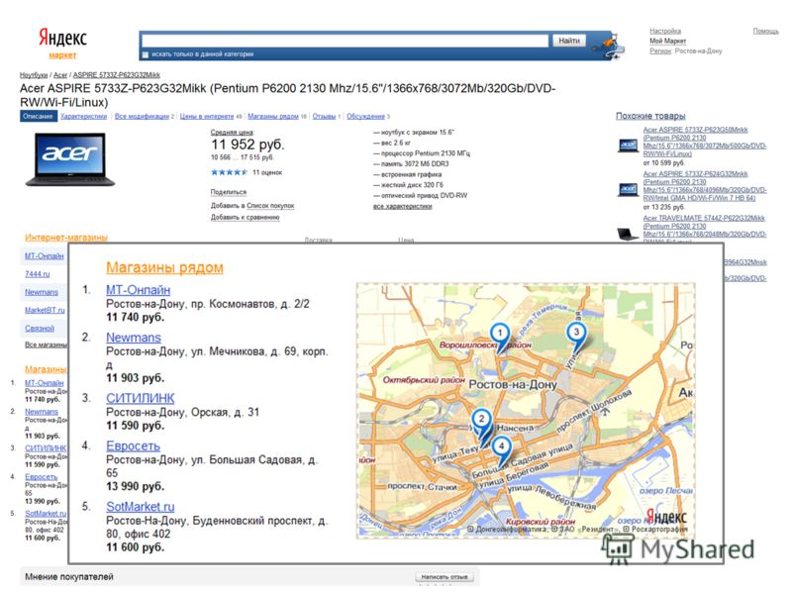Select price text '13 990 руб.' in popup
This screenshot has width=792, height=594.
(136, 486)
